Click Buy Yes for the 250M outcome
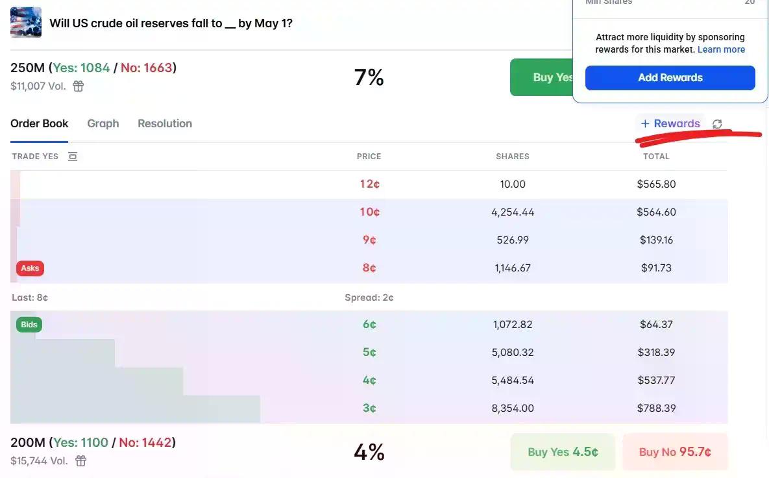This screenshot has width=769, height=478. pyautogui.click(x=549, y=77)
